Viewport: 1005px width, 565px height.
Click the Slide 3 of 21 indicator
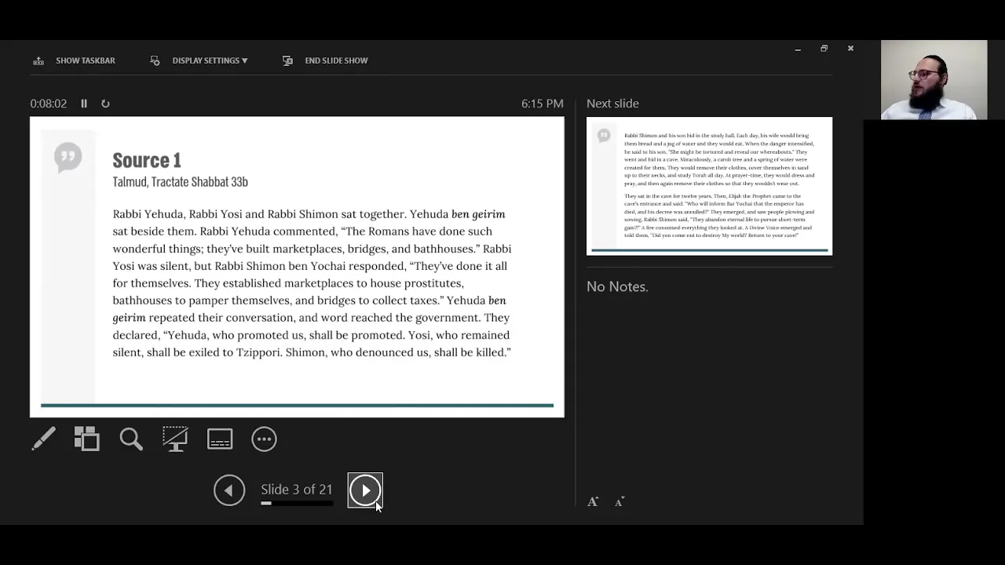tap(297, 489)
